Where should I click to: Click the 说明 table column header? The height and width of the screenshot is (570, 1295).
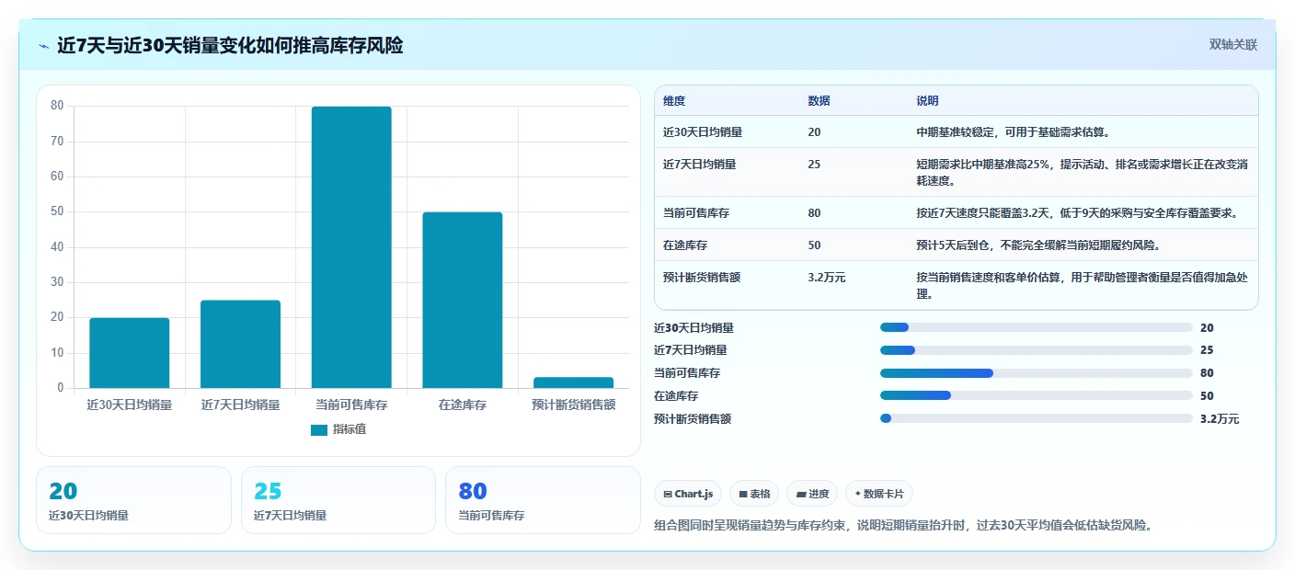[927, 101]
